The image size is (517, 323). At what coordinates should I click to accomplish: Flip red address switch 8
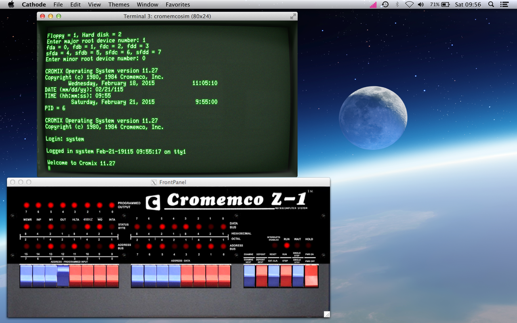(112, 276)
